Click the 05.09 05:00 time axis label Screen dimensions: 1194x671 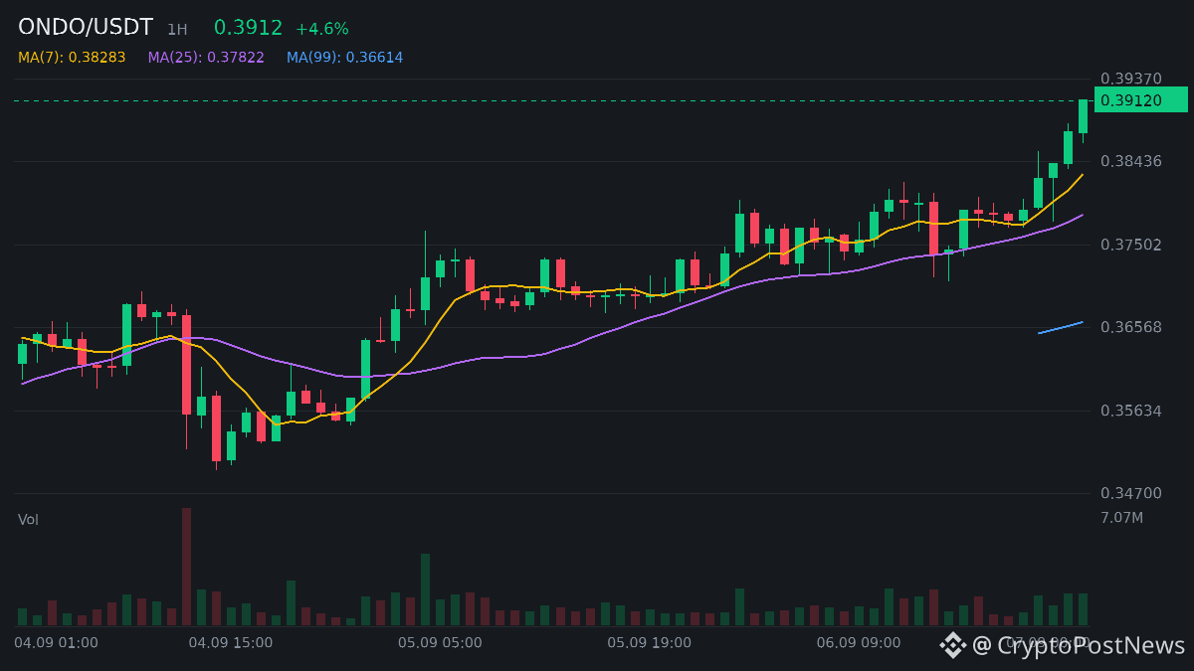point(440,643)
